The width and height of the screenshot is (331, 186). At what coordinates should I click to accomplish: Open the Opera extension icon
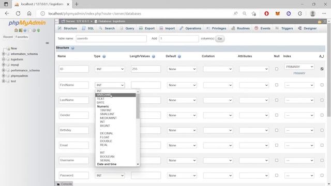tap(266, 13)
